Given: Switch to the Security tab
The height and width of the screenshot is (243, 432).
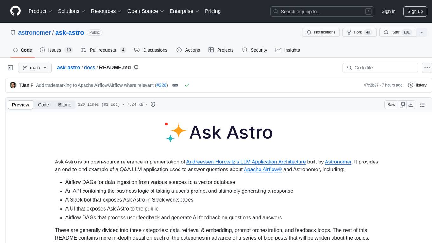Looking at the screenshot, I should coord(255,50).
